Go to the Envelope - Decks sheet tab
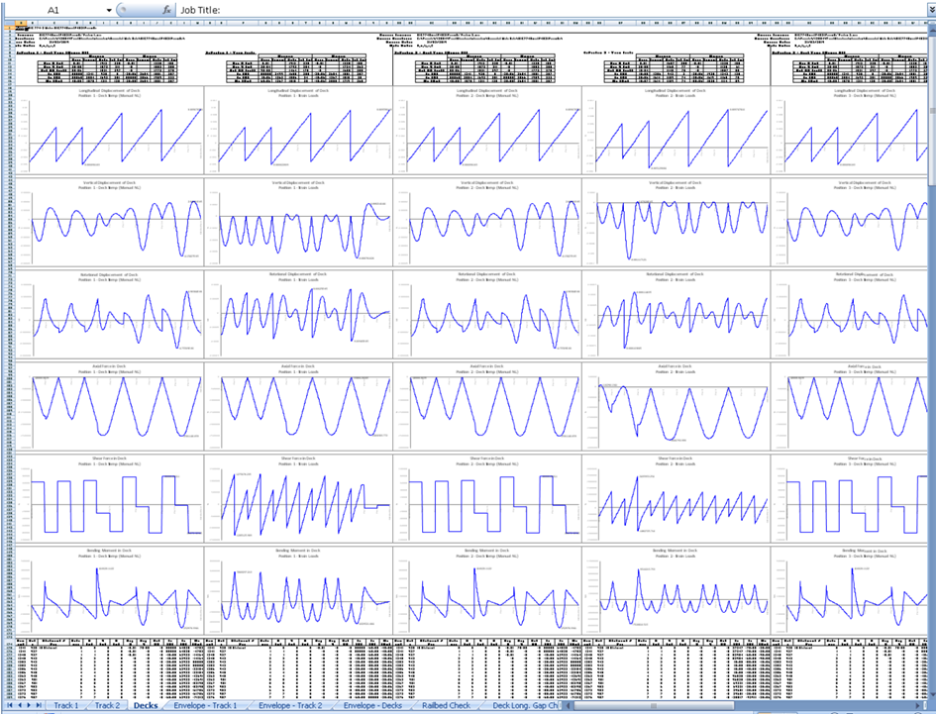 (x=372, y=706)
